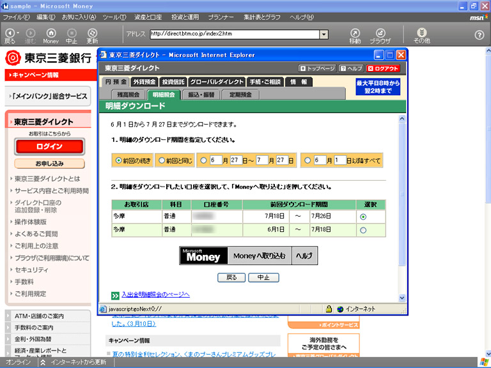This screenshot has width=491, height=368.
Task: Click the Microsoft Money logo button
Action: pos(203,256)
